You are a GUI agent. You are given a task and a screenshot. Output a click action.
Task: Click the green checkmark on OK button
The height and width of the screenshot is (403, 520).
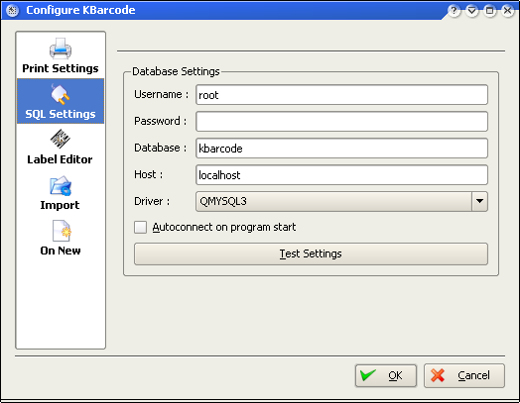coord(368,375)
